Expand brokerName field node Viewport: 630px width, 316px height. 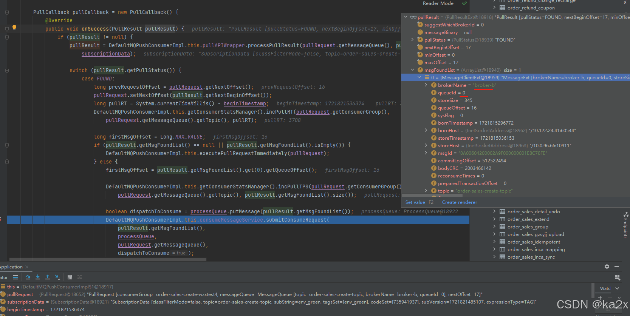coord(426,85)
